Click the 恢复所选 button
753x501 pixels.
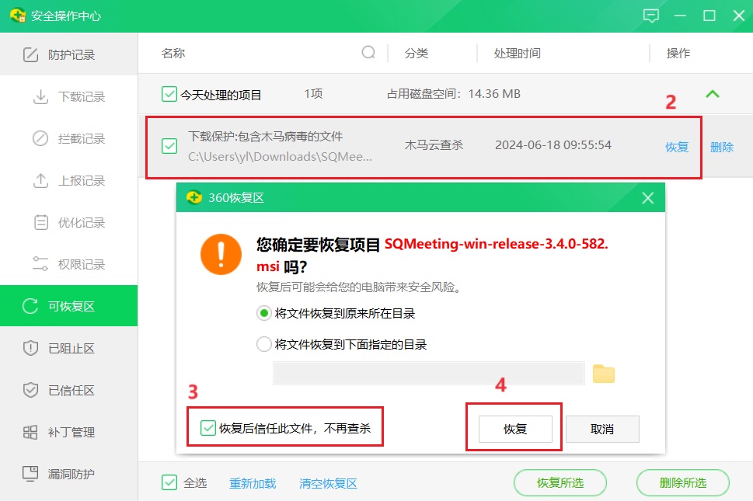(x=560, y=483)
